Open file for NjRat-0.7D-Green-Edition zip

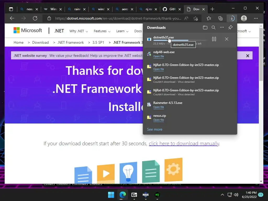158,69
